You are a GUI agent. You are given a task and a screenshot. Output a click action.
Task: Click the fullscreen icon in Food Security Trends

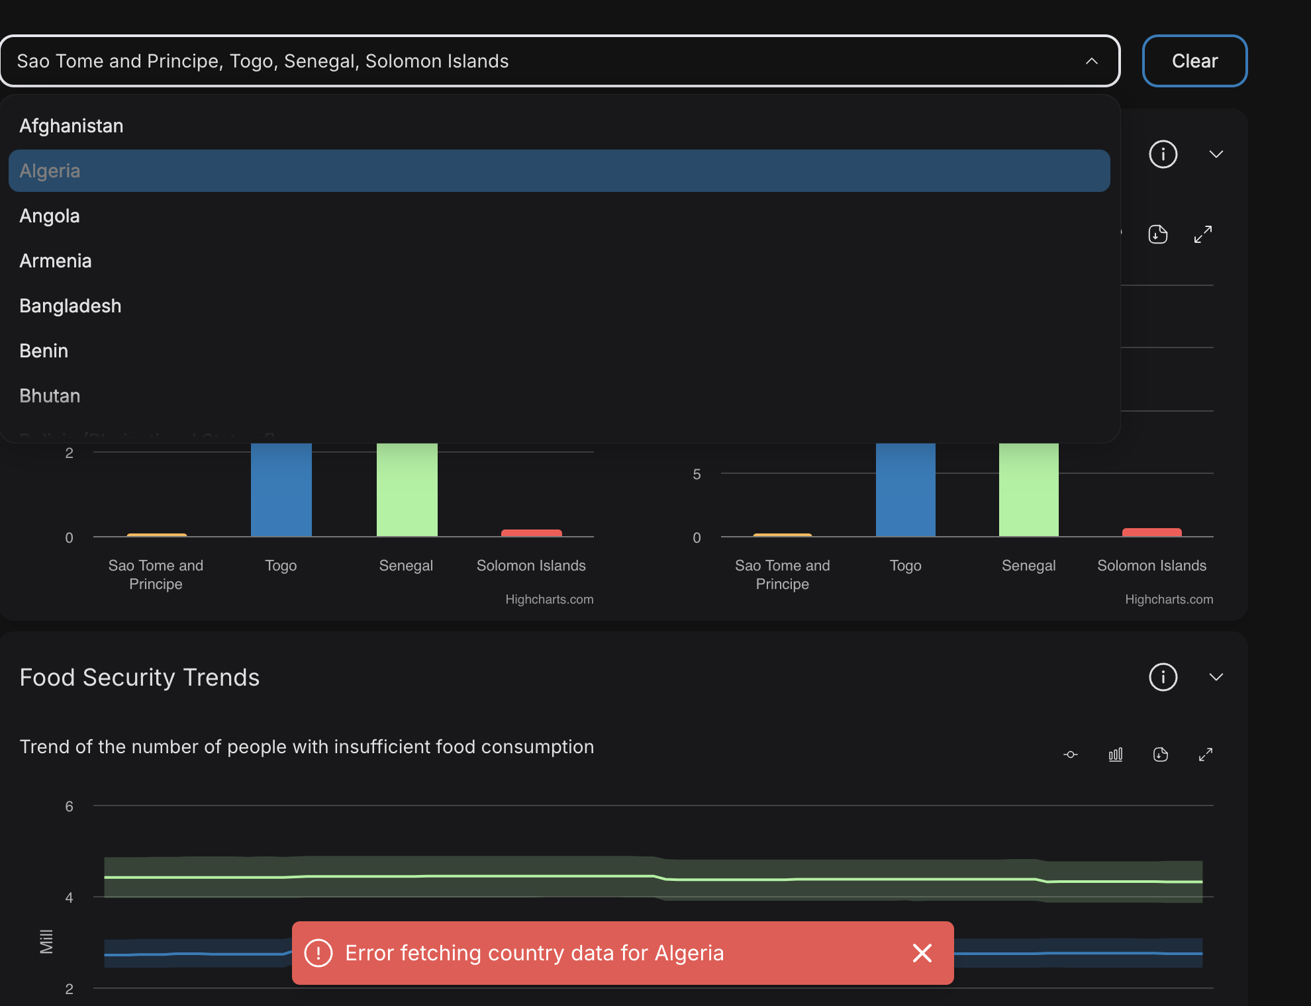click(1205, 754)
